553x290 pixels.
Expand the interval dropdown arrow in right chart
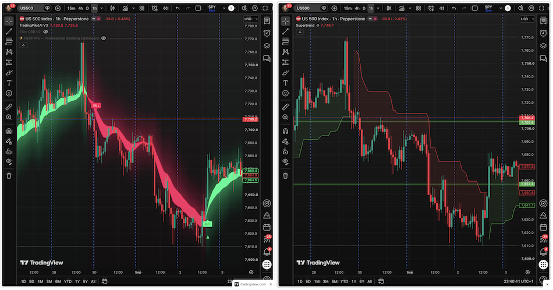pyautogui.click(x=378, y=8)
